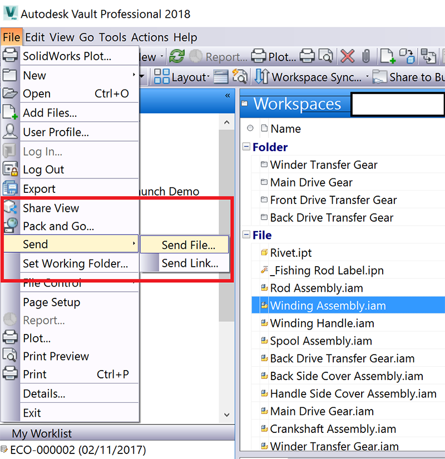Open the Help menu
445x459 pixels.
[x=185, y=37]
